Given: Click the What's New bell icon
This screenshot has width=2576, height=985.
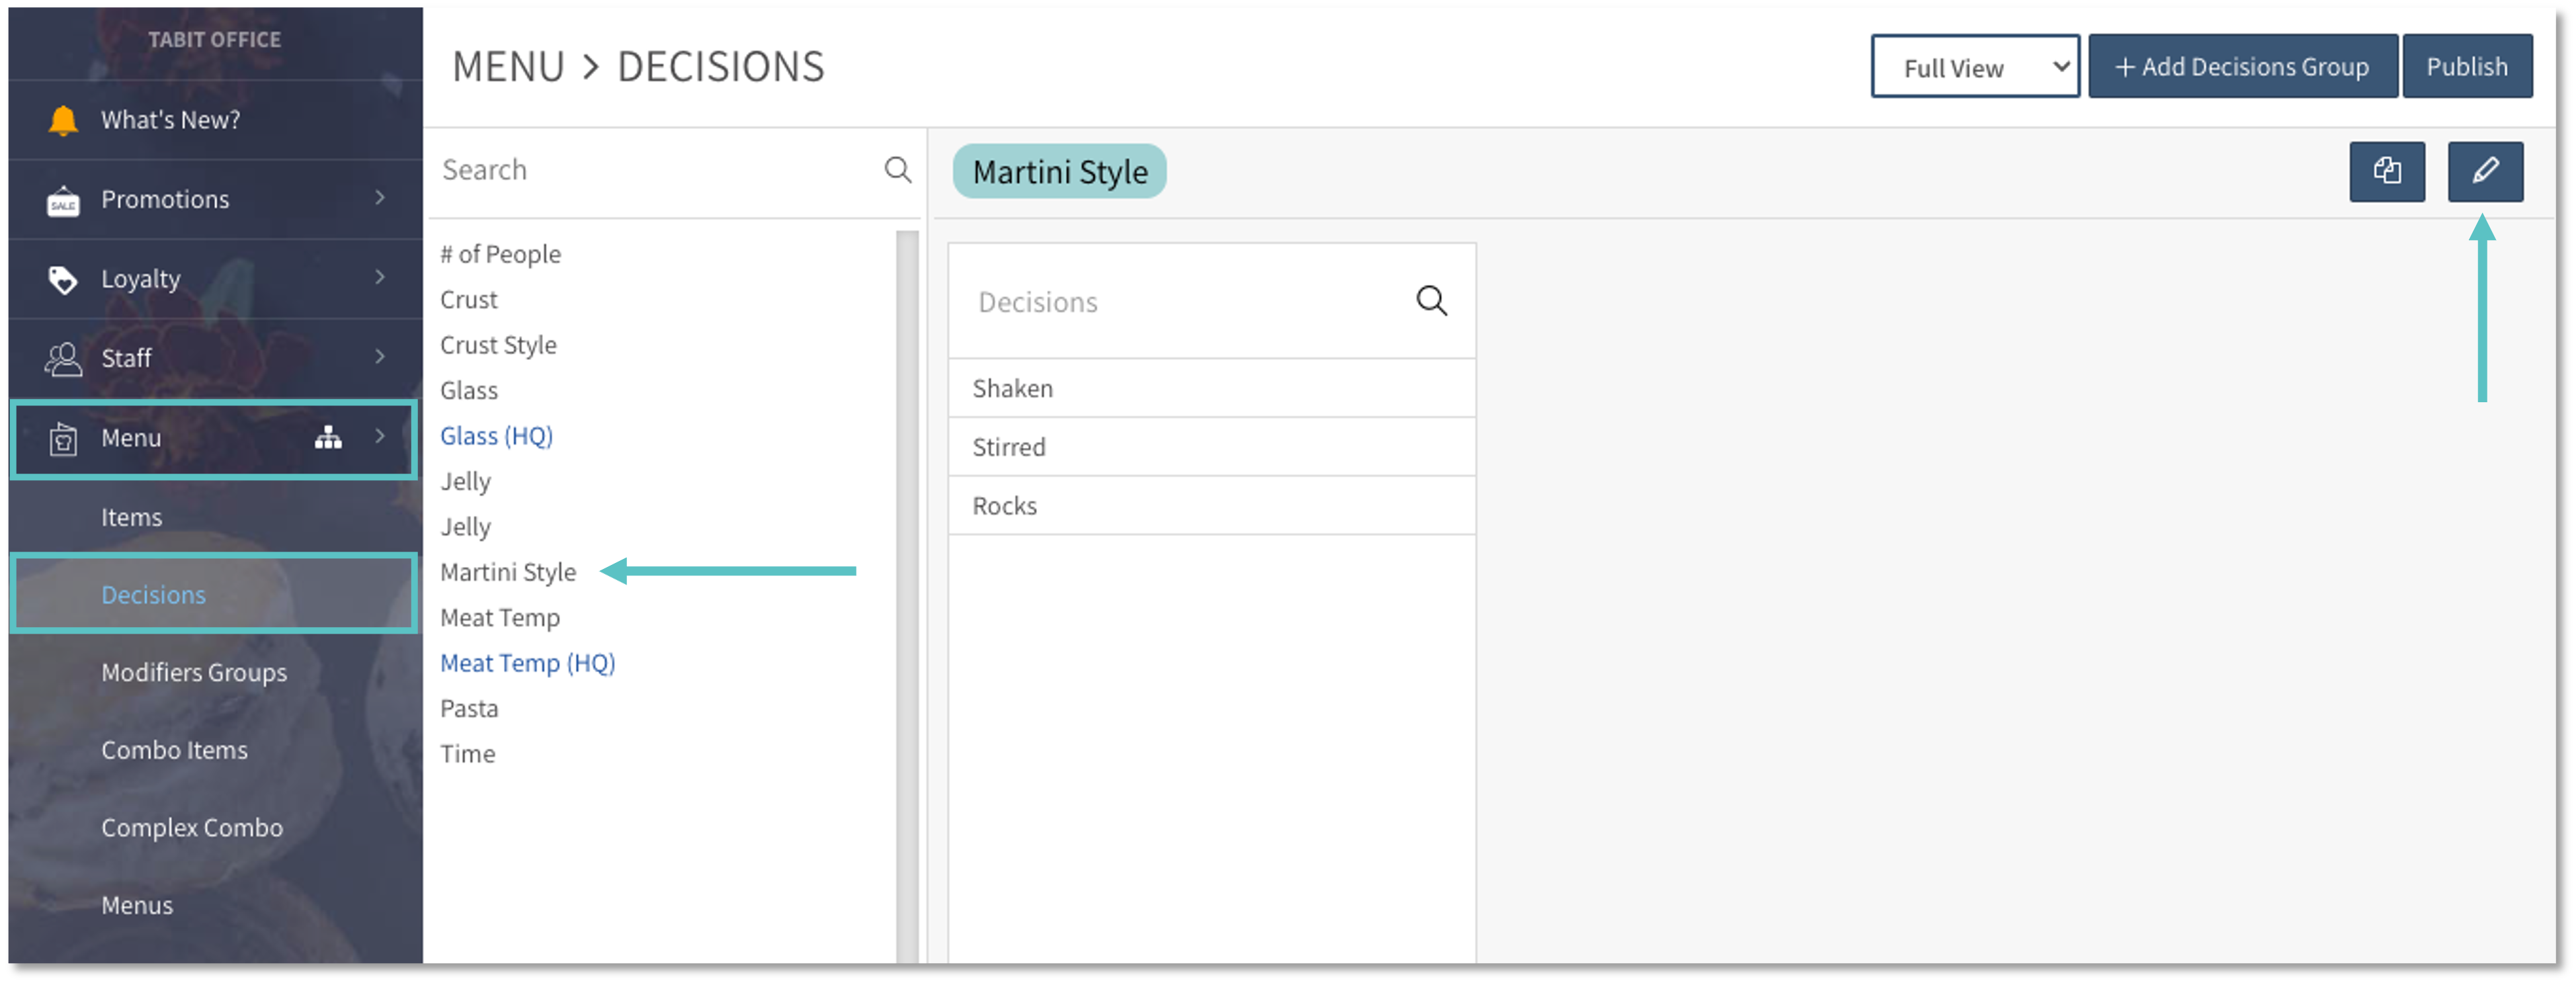Looking at the screenshot, I should (63, 120).
